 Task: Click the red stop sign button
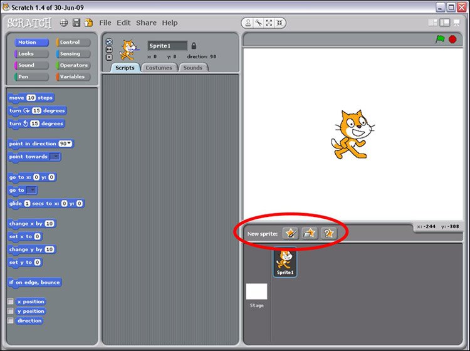click(x=452, y=39)
